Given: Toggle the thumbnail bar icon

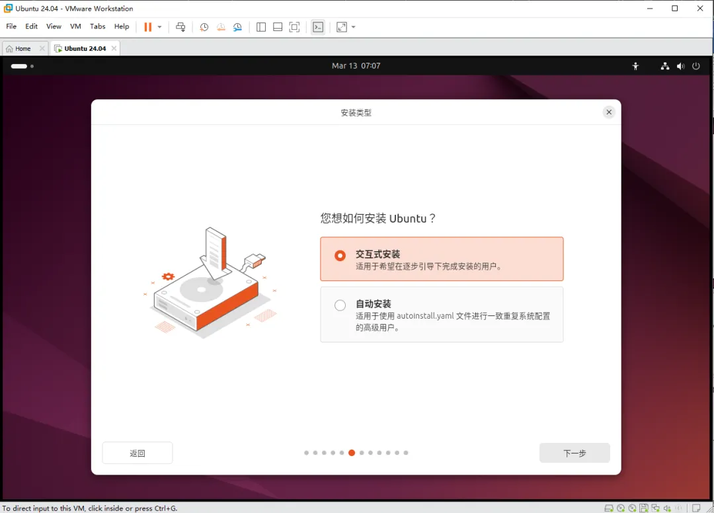Looking at the screenshot, I should (x=277, y=27).
